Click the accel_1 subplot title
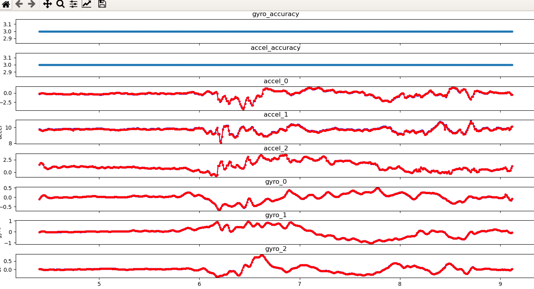The width and height of the screenshot is (534, 289). tap(275, 115)
